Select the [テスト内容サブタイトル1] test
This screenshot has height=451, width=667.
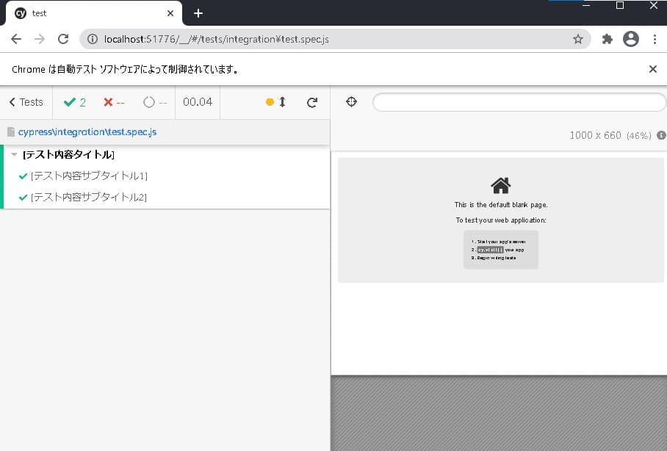click(89, 176)
